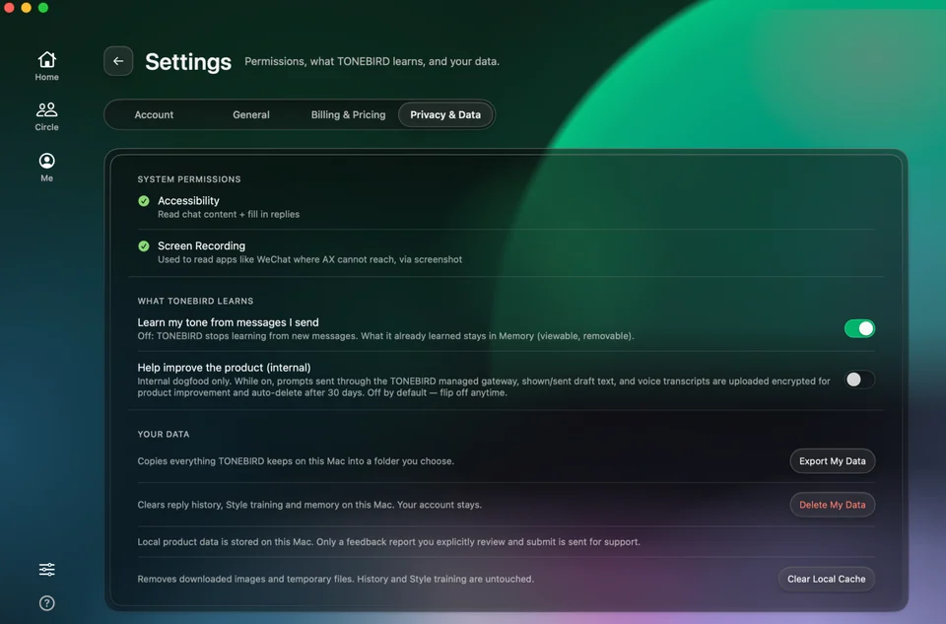
Task: Click the sliders settings icon in sidebar
Action: (x=46, y=569)
